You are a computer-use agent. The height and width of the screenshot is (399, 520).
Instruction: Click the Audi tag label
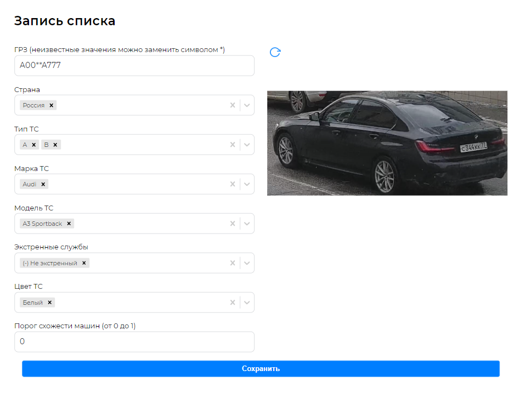[30, 184]
